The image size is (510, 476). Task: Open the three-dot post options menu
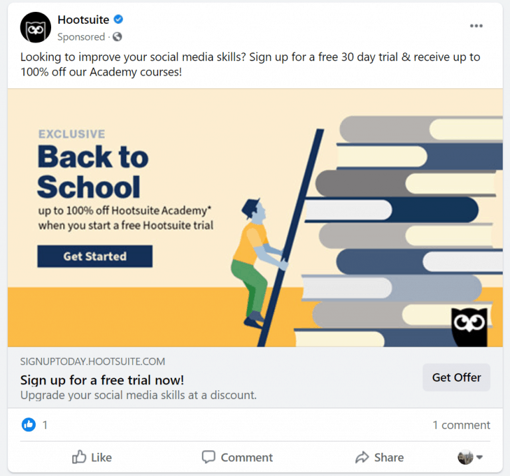tap(476, 26)
